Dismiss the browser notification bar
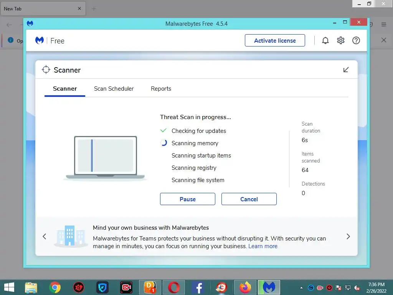Screen dimensions: 393x295 (x=384, y=40)
